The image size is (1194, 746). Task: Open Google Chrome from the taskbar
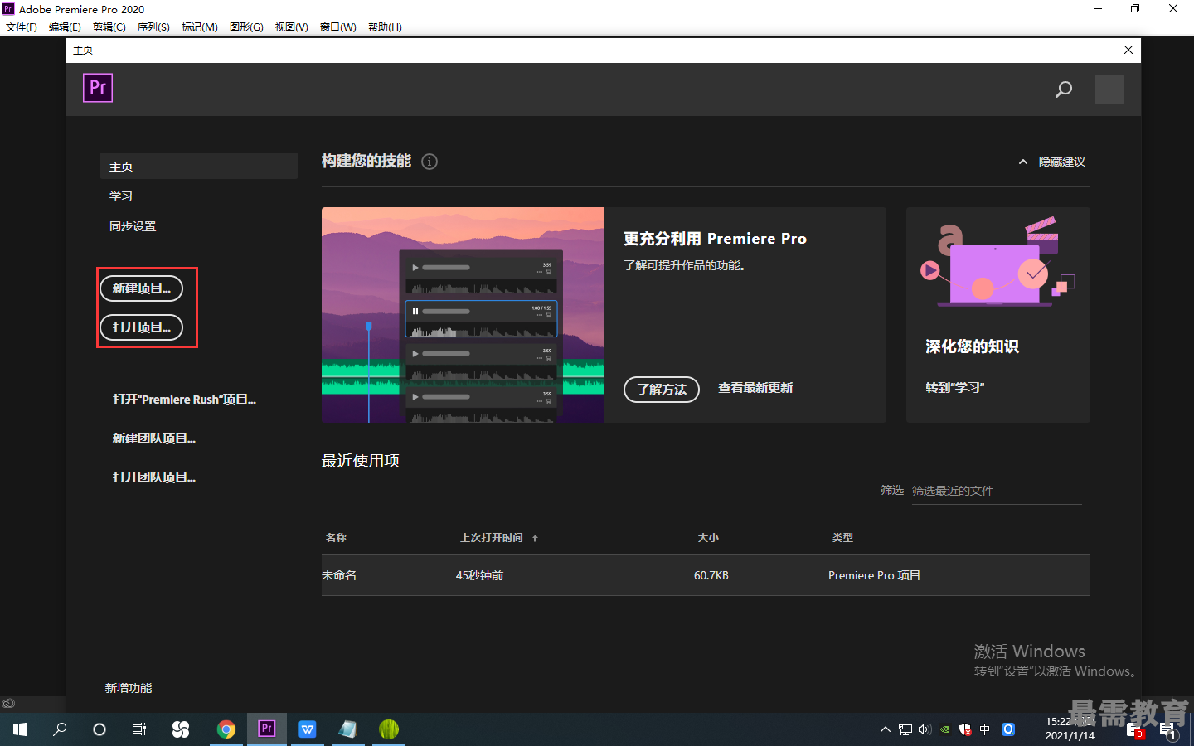click(x=226, y=729)
